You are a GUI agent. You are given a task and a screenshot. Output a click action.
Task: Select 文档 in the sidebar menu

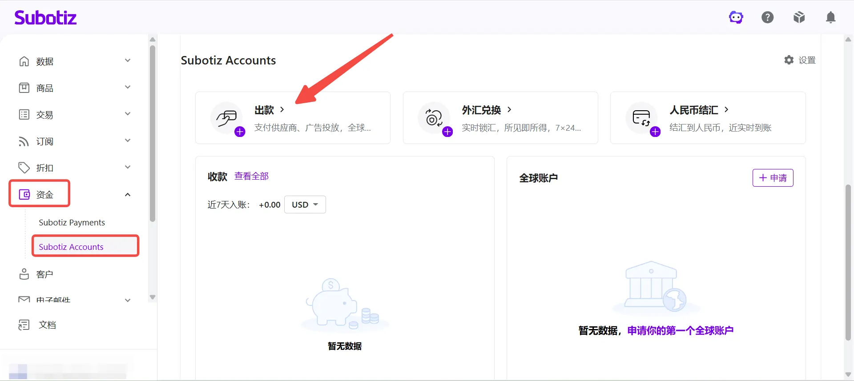[48, 325]
